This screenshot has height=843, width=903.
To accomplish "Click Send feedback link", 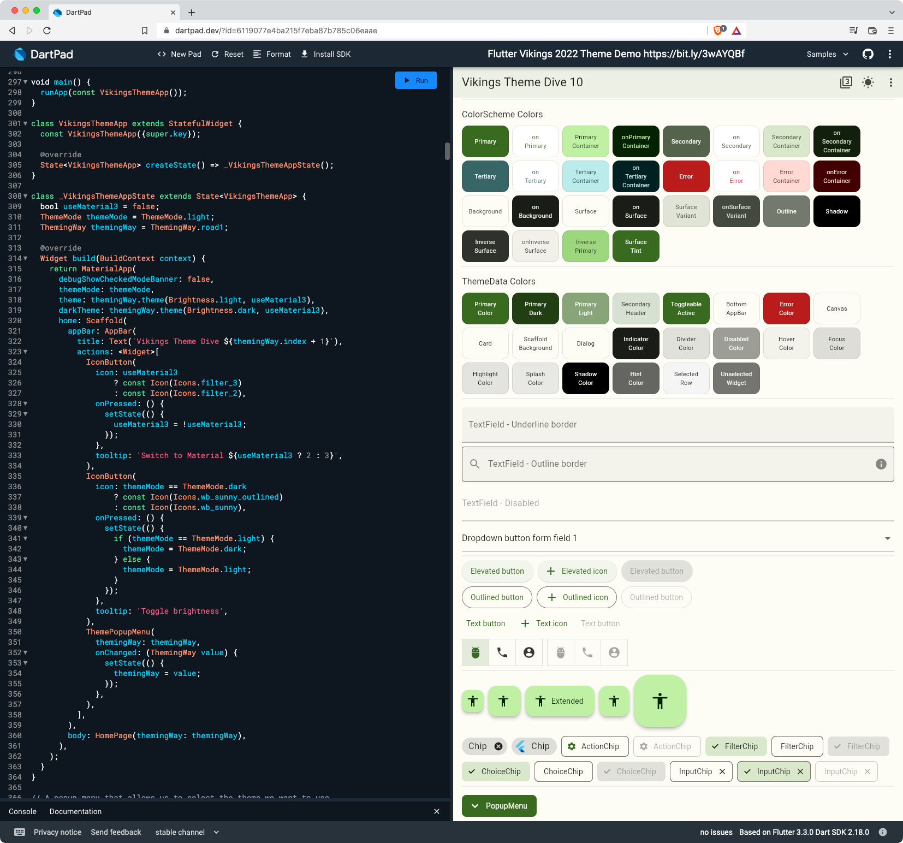I will 116,832.
